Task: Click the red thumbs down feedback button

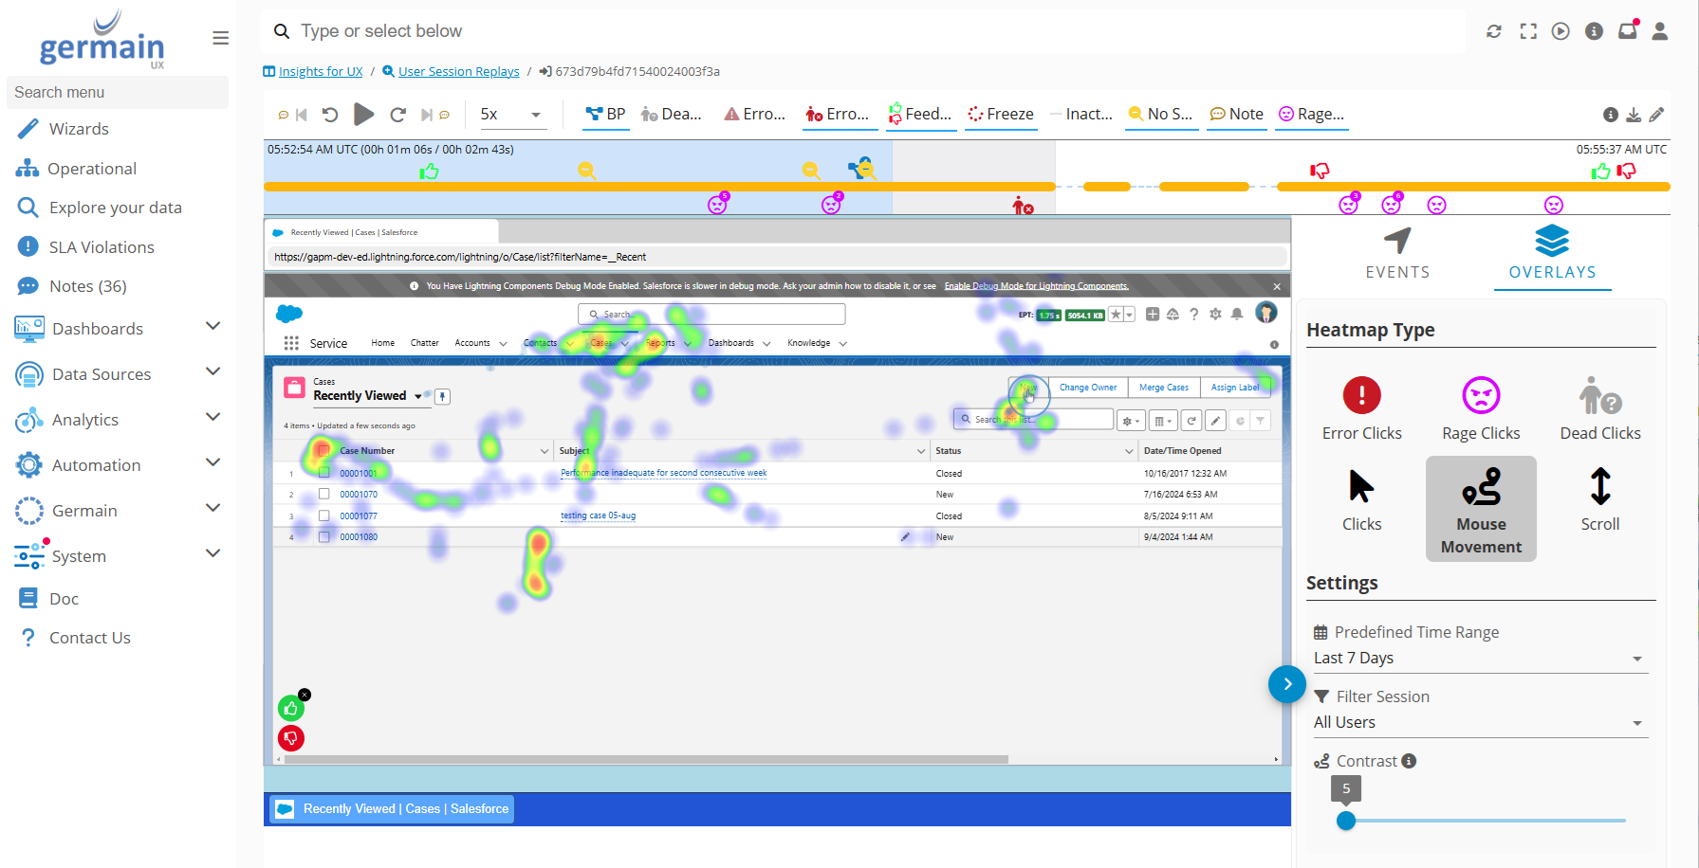Action: point(291,738)
